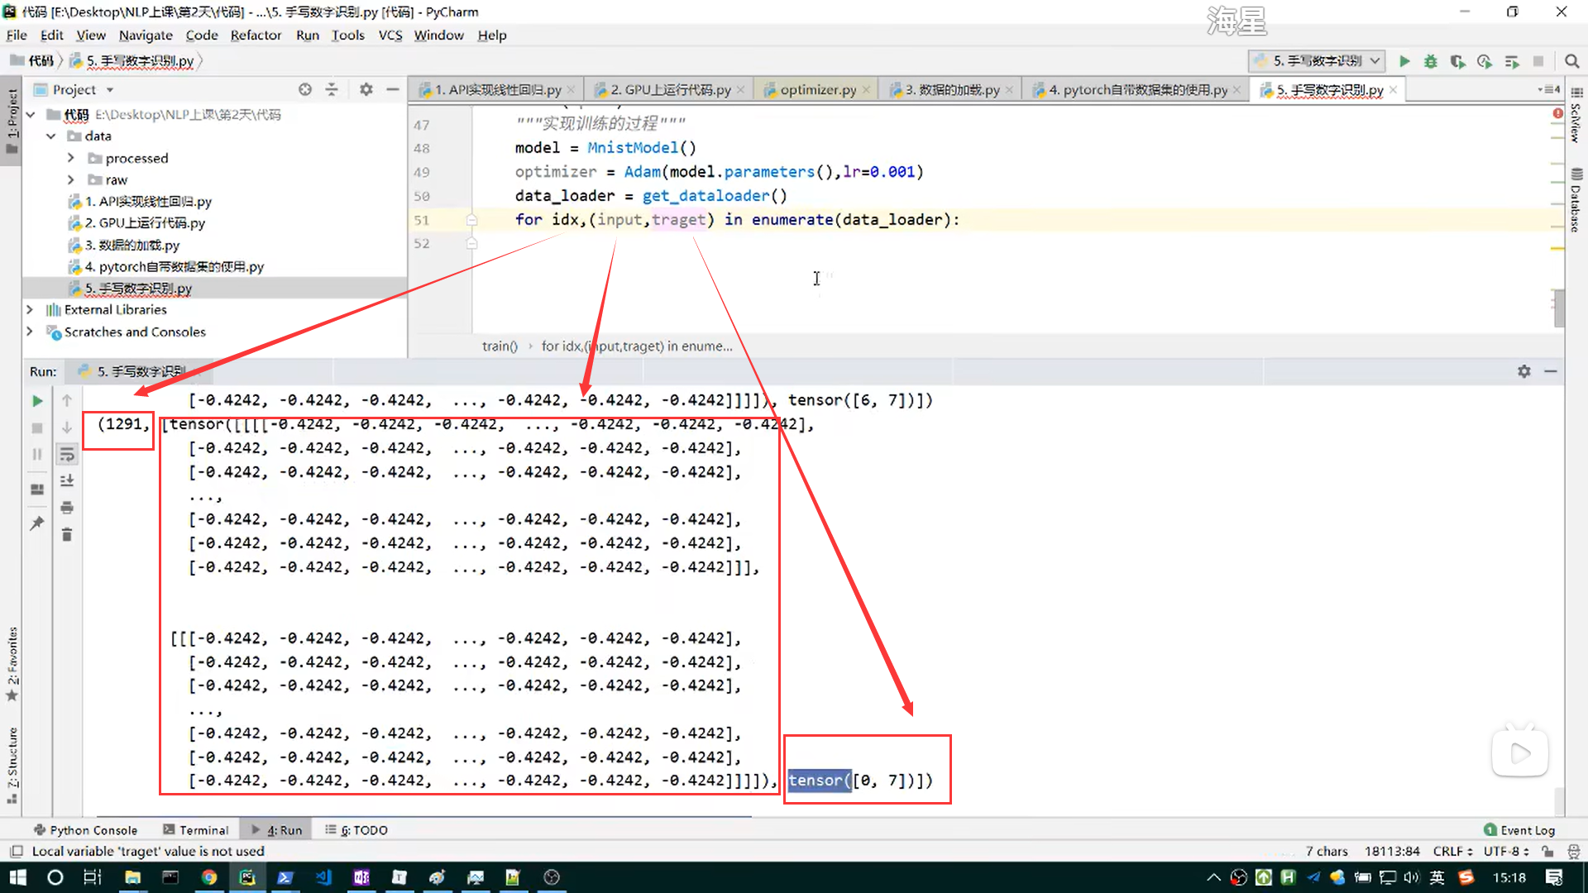1588x893 pixels.
Task: Expand External Libraries node
Action: pyautogui.click(x=30, y=309)
